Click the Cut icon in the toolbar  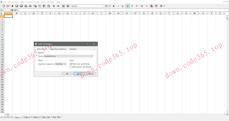click(35, 6)
